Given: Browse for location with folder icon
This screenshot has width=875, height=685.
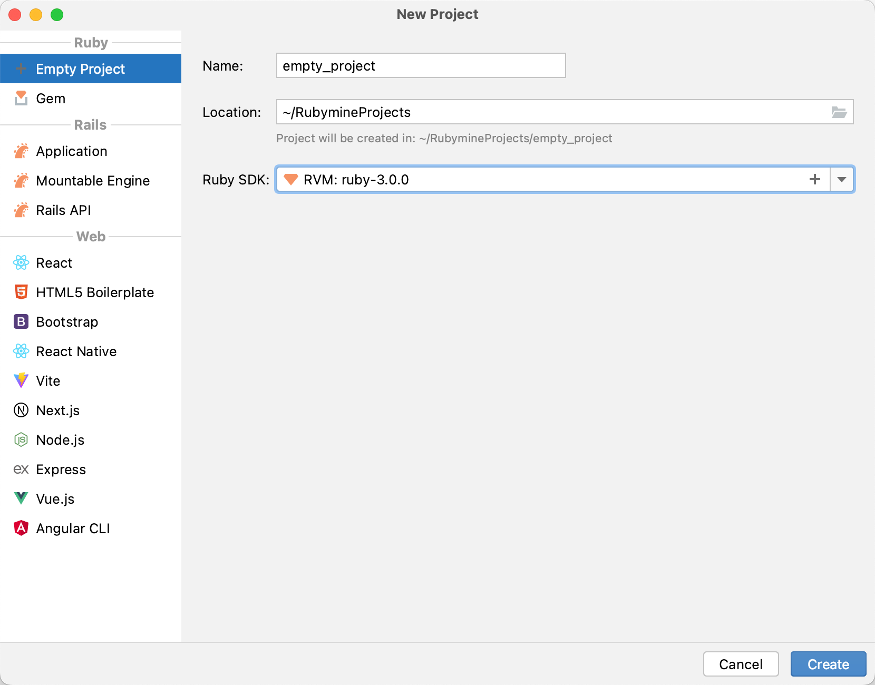Looking at the screenshot, I should 839,112.
